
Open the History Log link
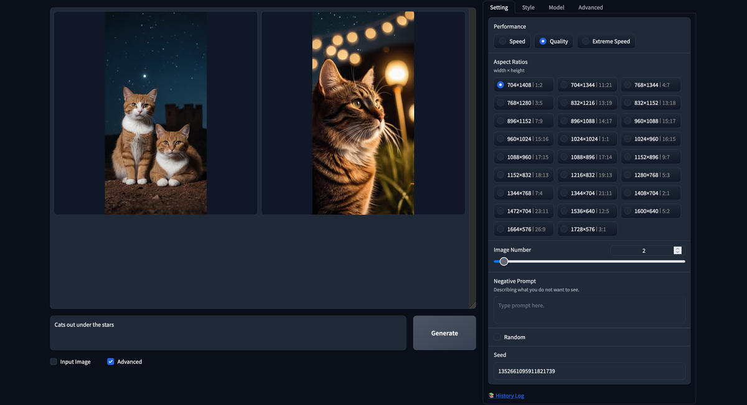coord(509,396)
